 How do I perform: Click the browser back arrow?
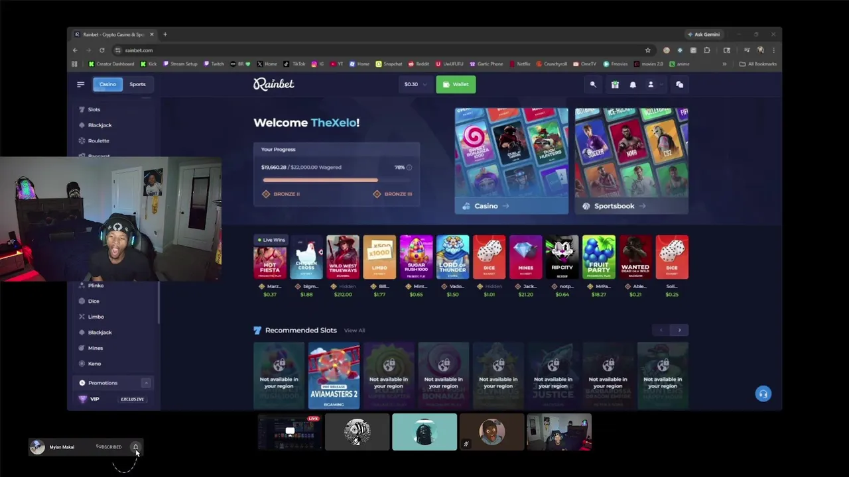[75, 50]
